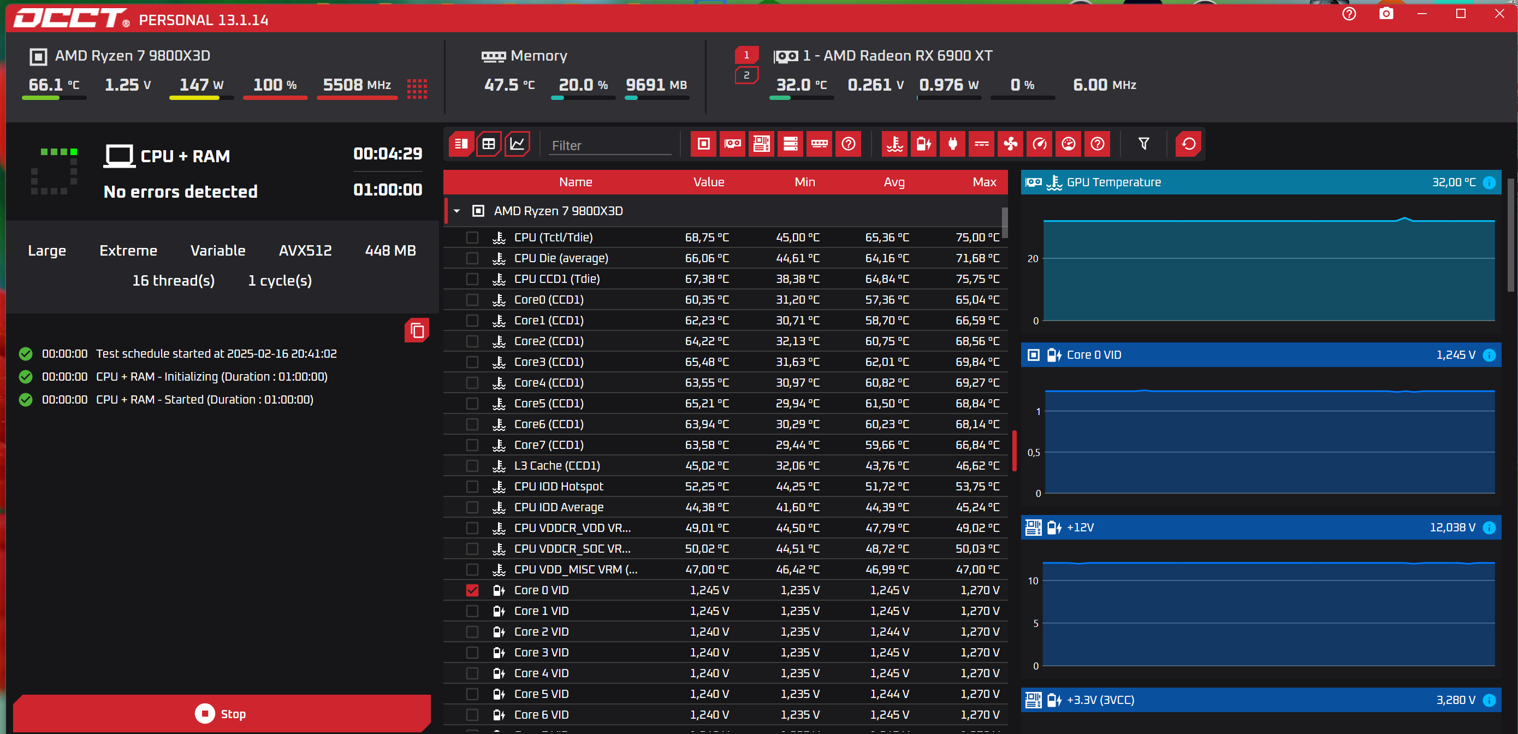The width and height of the screenshot is (1518, 734).
Task: Toggle the GPU device filter icon
Action: (x=732, y=144)
